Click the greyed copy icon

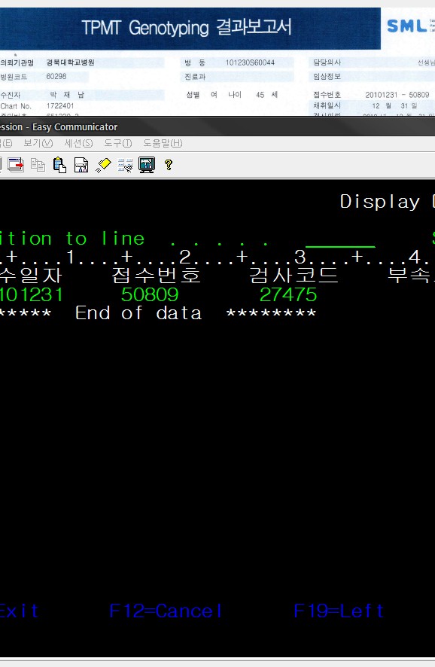pos(38,165)
